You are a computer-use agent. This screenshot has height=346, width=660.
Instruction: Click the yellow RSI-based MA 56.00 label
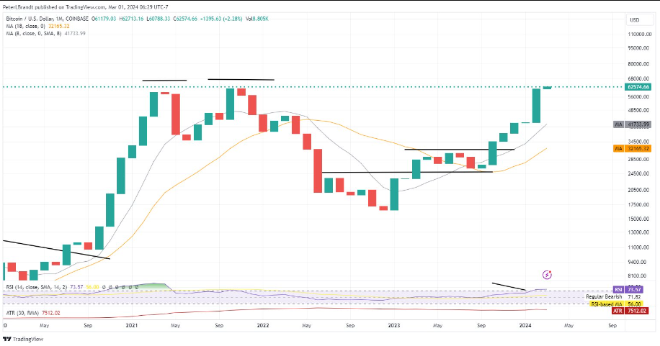pos(616,304)
